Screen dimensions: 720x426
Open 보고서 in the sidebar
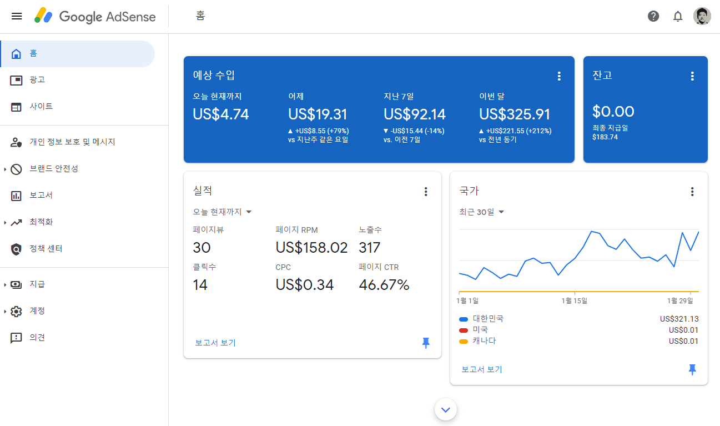tap(77, 196)
